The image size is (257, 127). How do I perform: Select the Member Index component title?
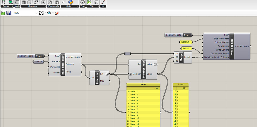tap(143, 69)
